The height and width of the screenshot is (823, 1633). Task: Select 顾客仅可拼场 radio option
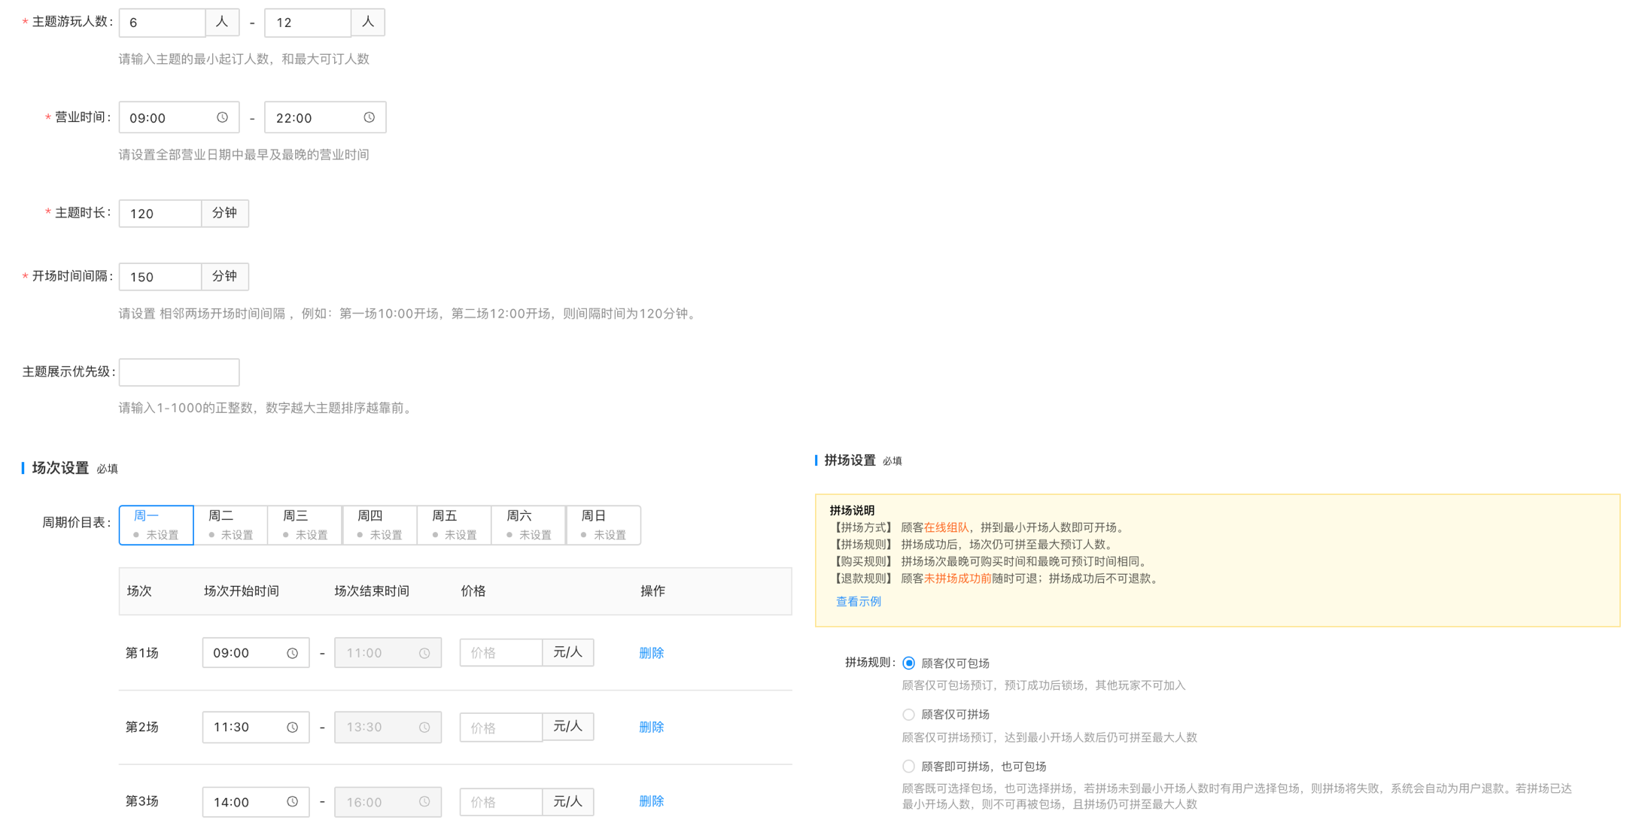click(908, 714)
